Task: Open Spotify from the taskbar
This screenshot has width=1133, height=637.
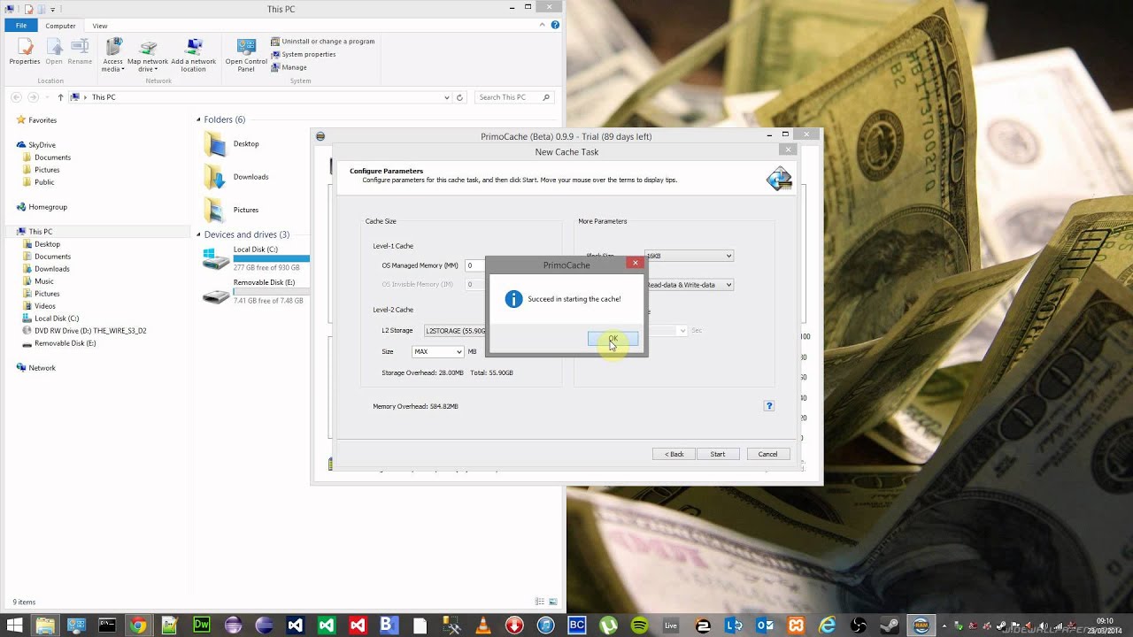Action: [x=639, y=625]
